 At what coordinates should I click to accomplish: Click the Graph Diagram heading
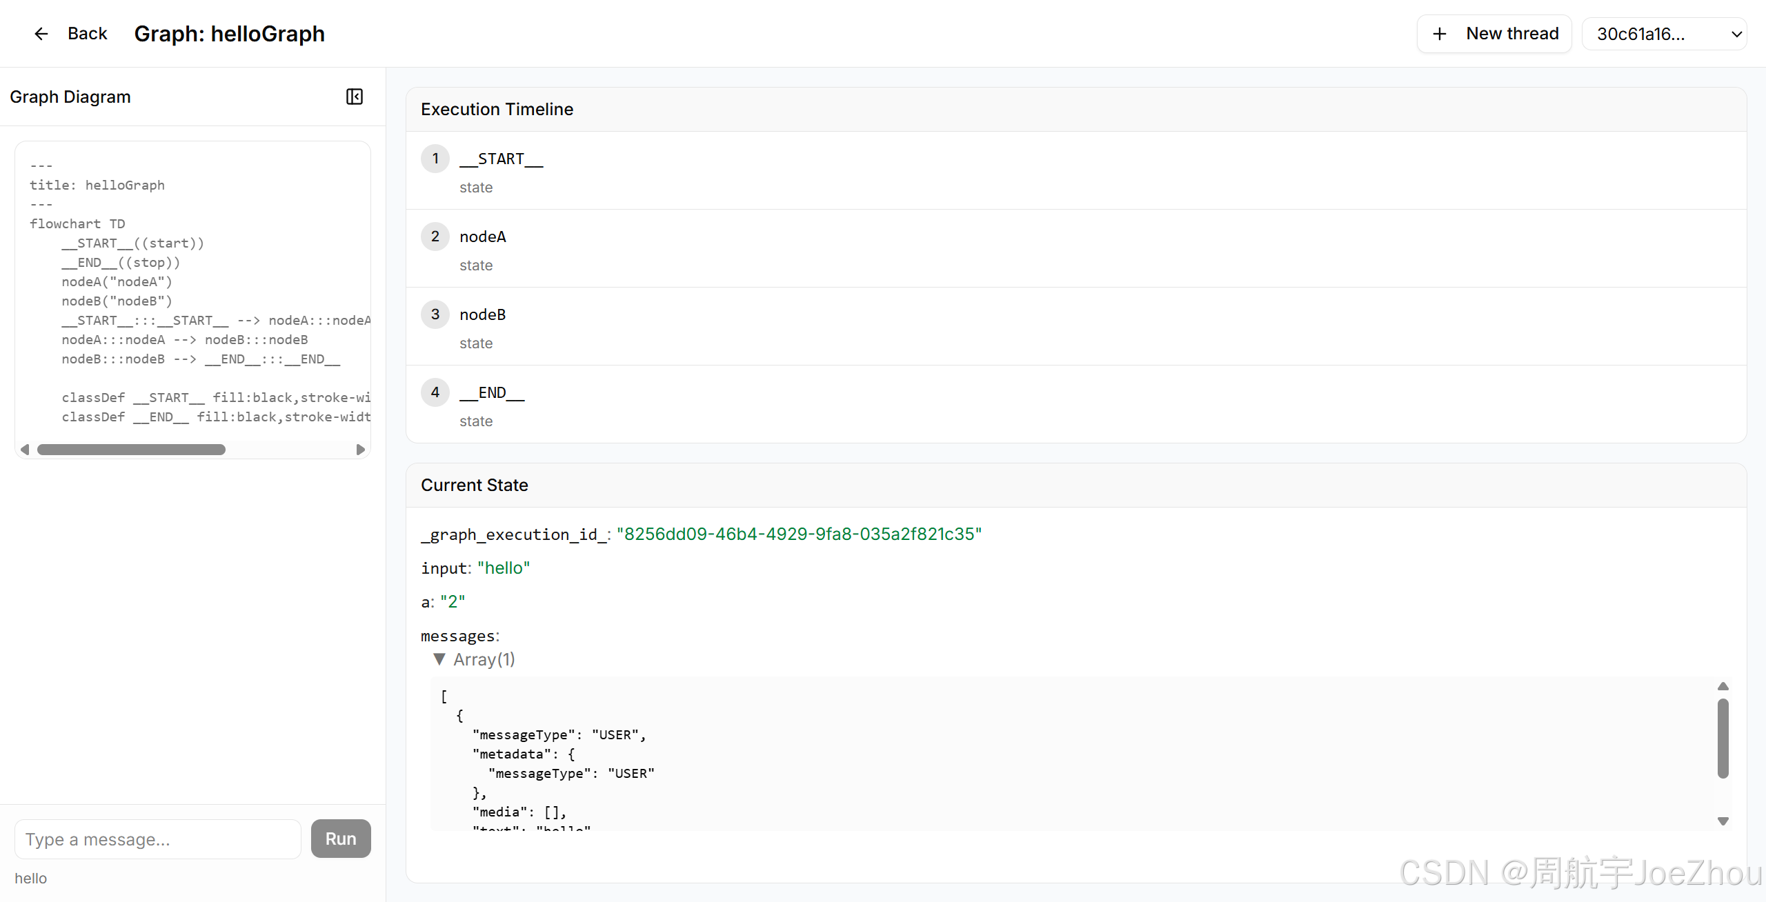[70, 97]
